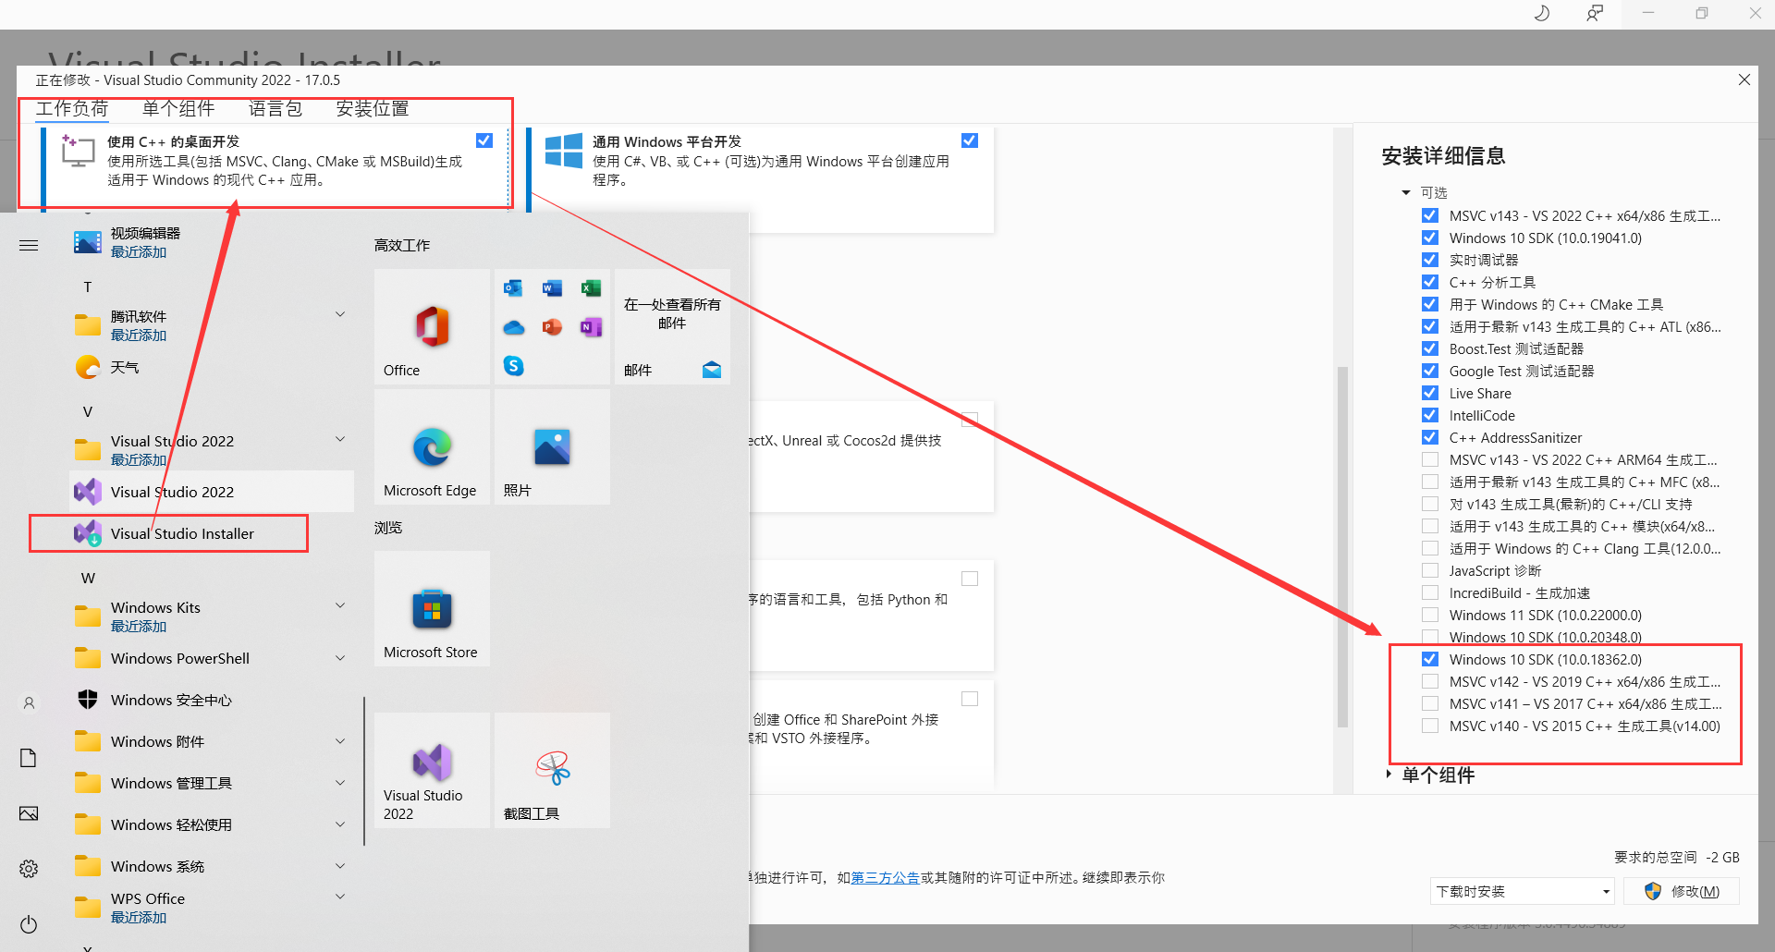
Task: Switch to the 单个组件 tab
Action: [x=178, y=108]
